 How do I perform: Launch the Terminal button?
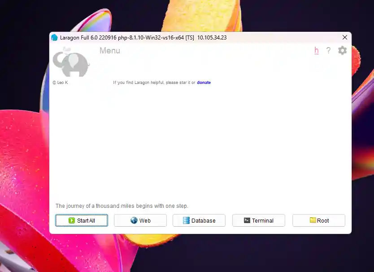coord(259,220)
